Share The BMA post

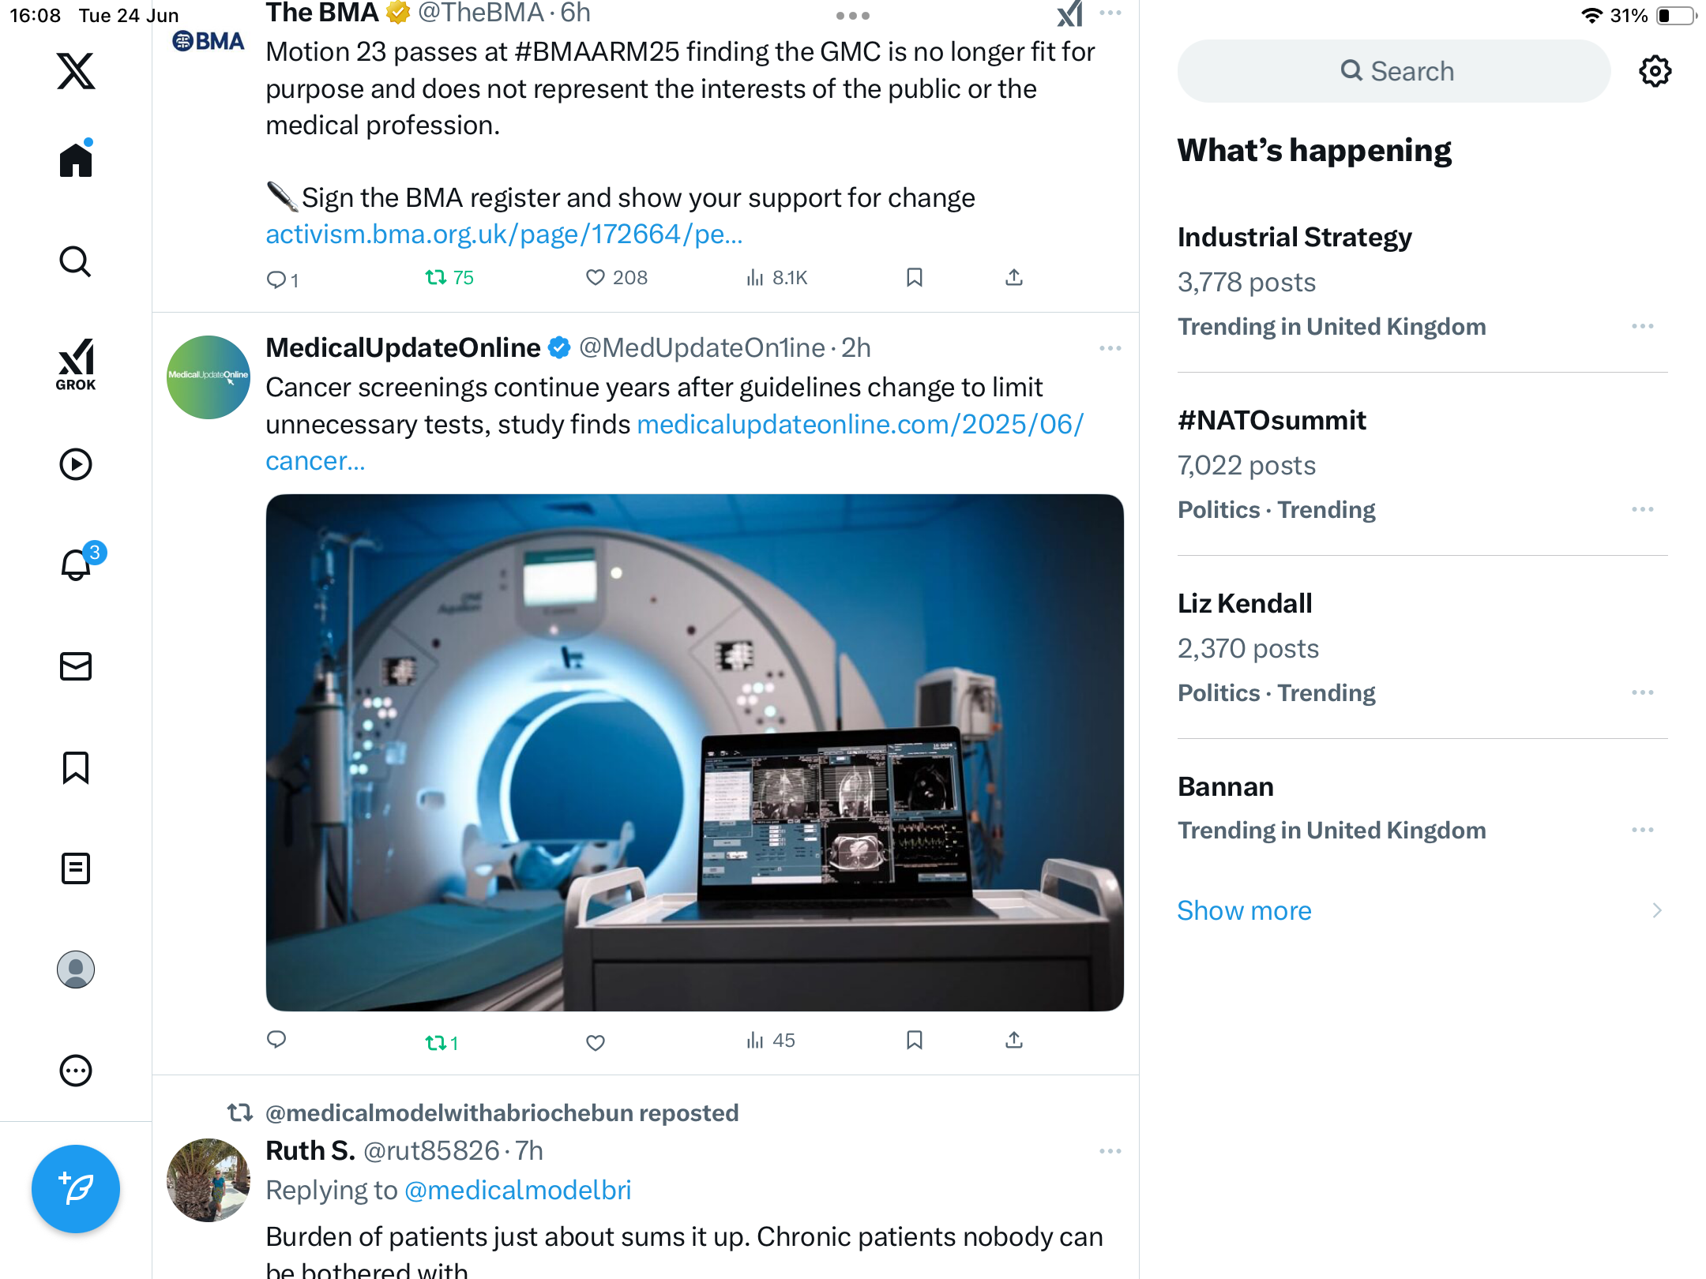(x=1014, y=277)
